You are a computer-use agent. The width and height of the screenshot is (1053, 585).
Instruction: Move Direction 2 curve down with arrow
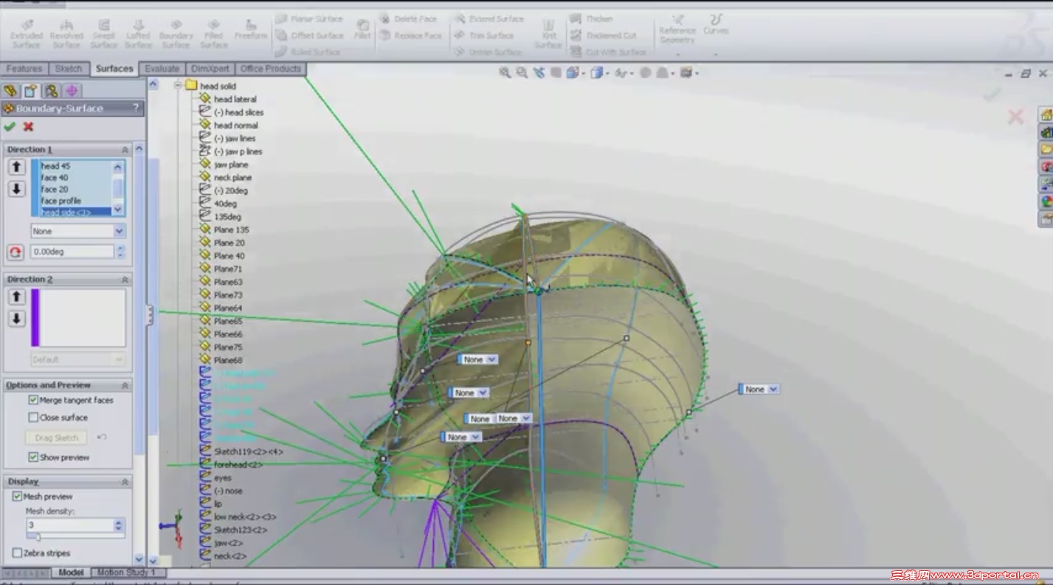(x=16, y=319)
